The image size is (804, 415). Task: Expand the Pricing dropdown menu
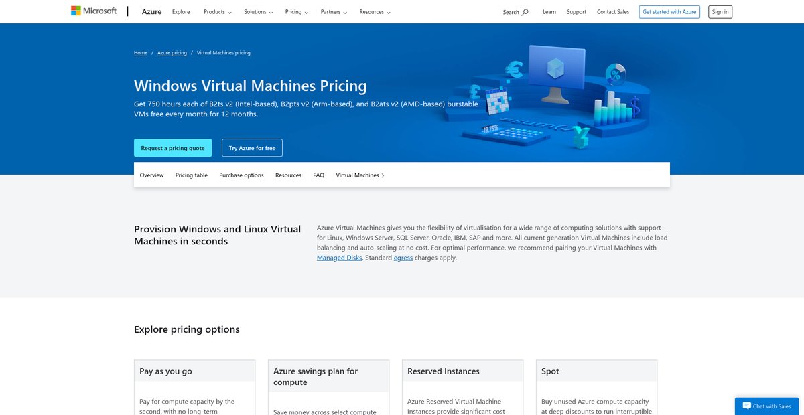pyautogui.click(x=296, y=12)
